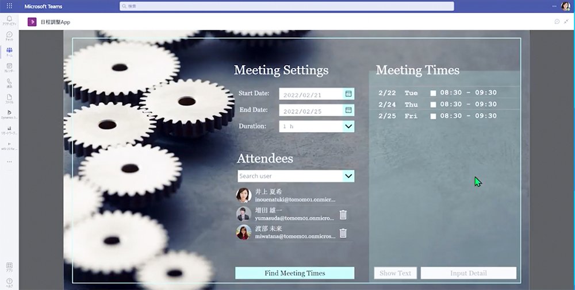Click the Show Text button
This screenshot has height=290, width=575.
[396, 273]
